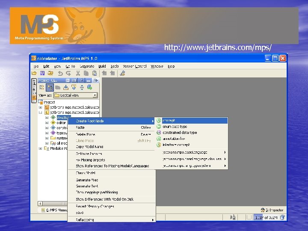Click the Paste clipboard toolbar icon
This screenshot has height=231, width=308.
(x=95, y=74)
